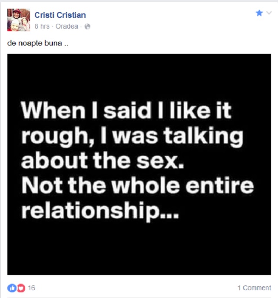Click the blue star icon on the post
The image size is (278, 298).
point(259,13)
